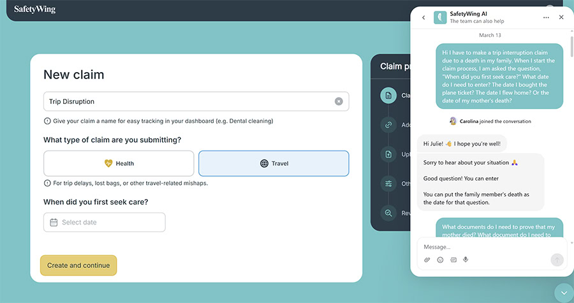Screen dimensions: 574x303
Task: Click the 'Sorry to hear about your situation' message
Action: click(x=481, y=182)
